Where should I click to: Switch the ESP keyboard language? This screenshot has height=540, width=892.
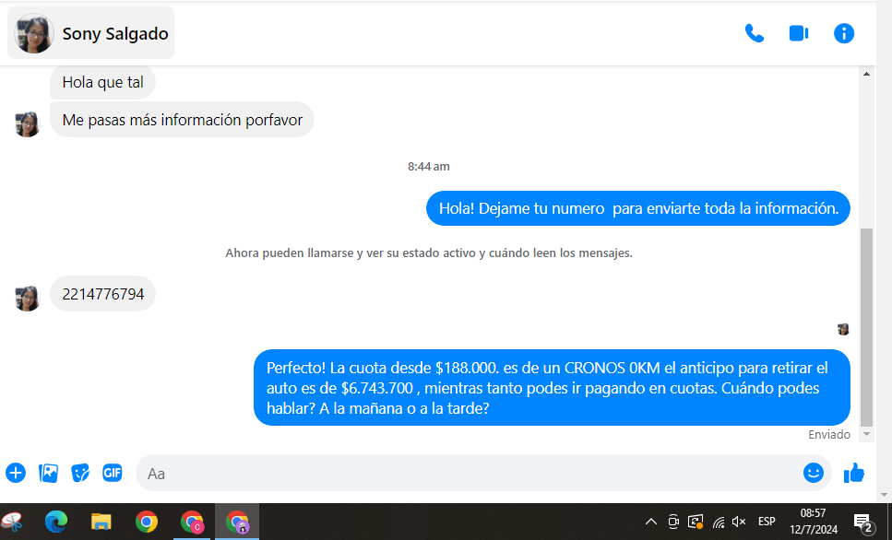(x=767, y=522)
